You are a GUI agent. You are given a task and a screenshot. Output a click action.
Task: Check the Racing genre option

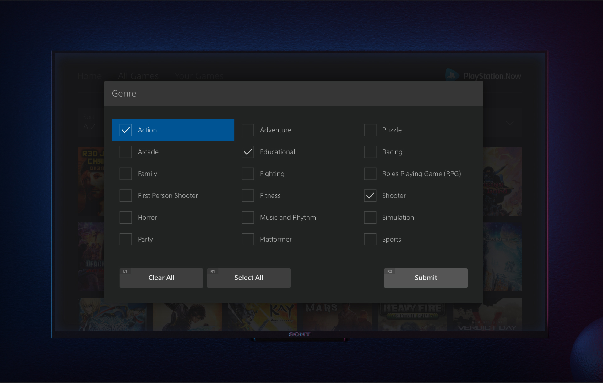370,152
